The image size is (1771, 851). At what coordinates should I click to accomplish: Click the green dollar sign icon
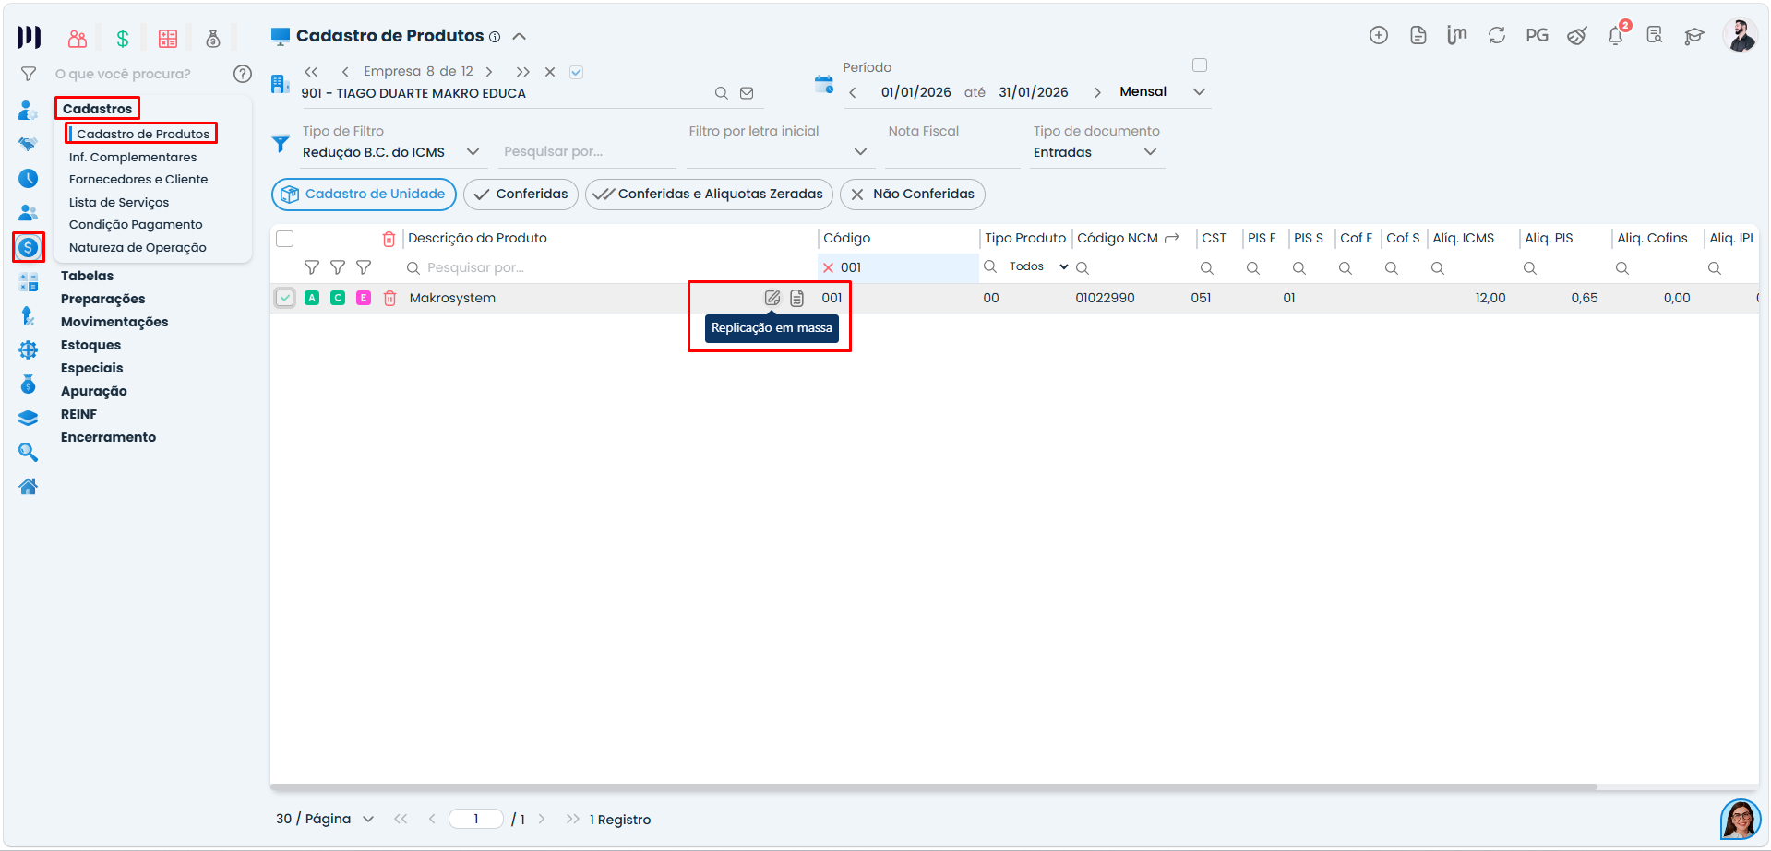pyautogui.click(x=123, y=38)
